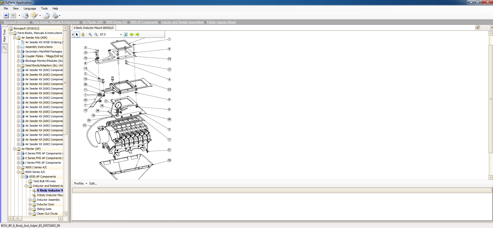Follow the Inductor and Related Assemblies breadcrumb
This screenshot has width=493, height=228.
coord(182,22)
